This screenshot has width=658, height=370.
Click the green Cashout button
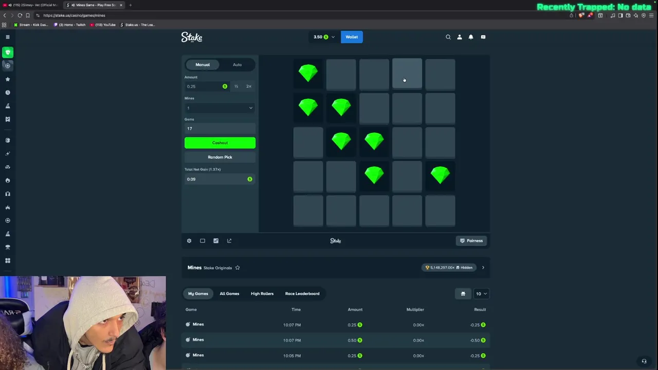click(220, 143)
